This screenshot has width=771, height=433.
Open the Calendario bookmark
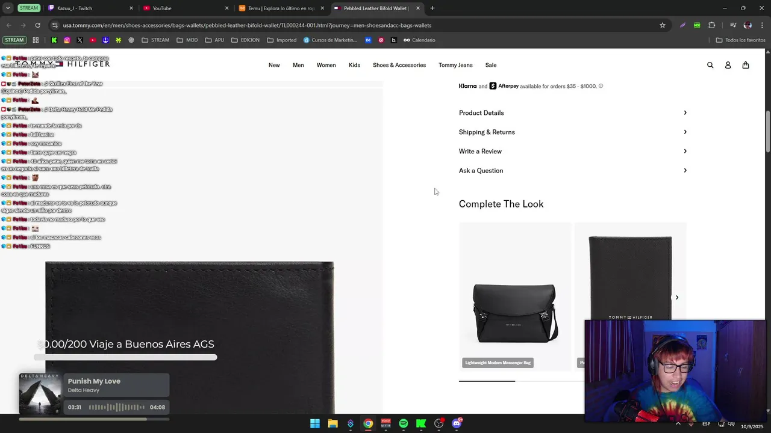[419, 40]
